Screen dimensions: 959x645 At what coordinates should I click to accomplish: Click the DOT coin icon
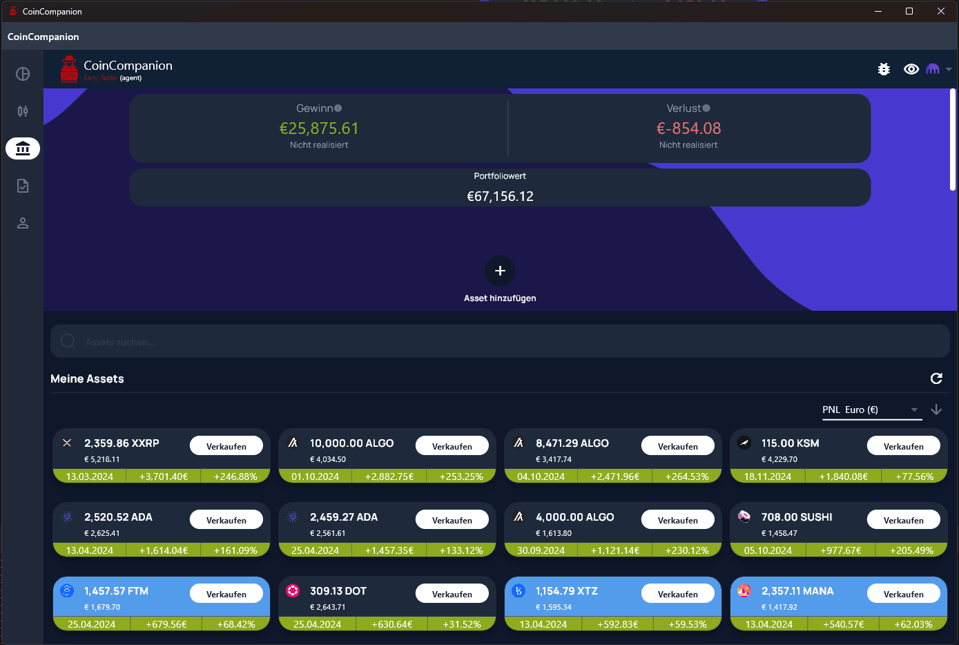click(293, 590)
